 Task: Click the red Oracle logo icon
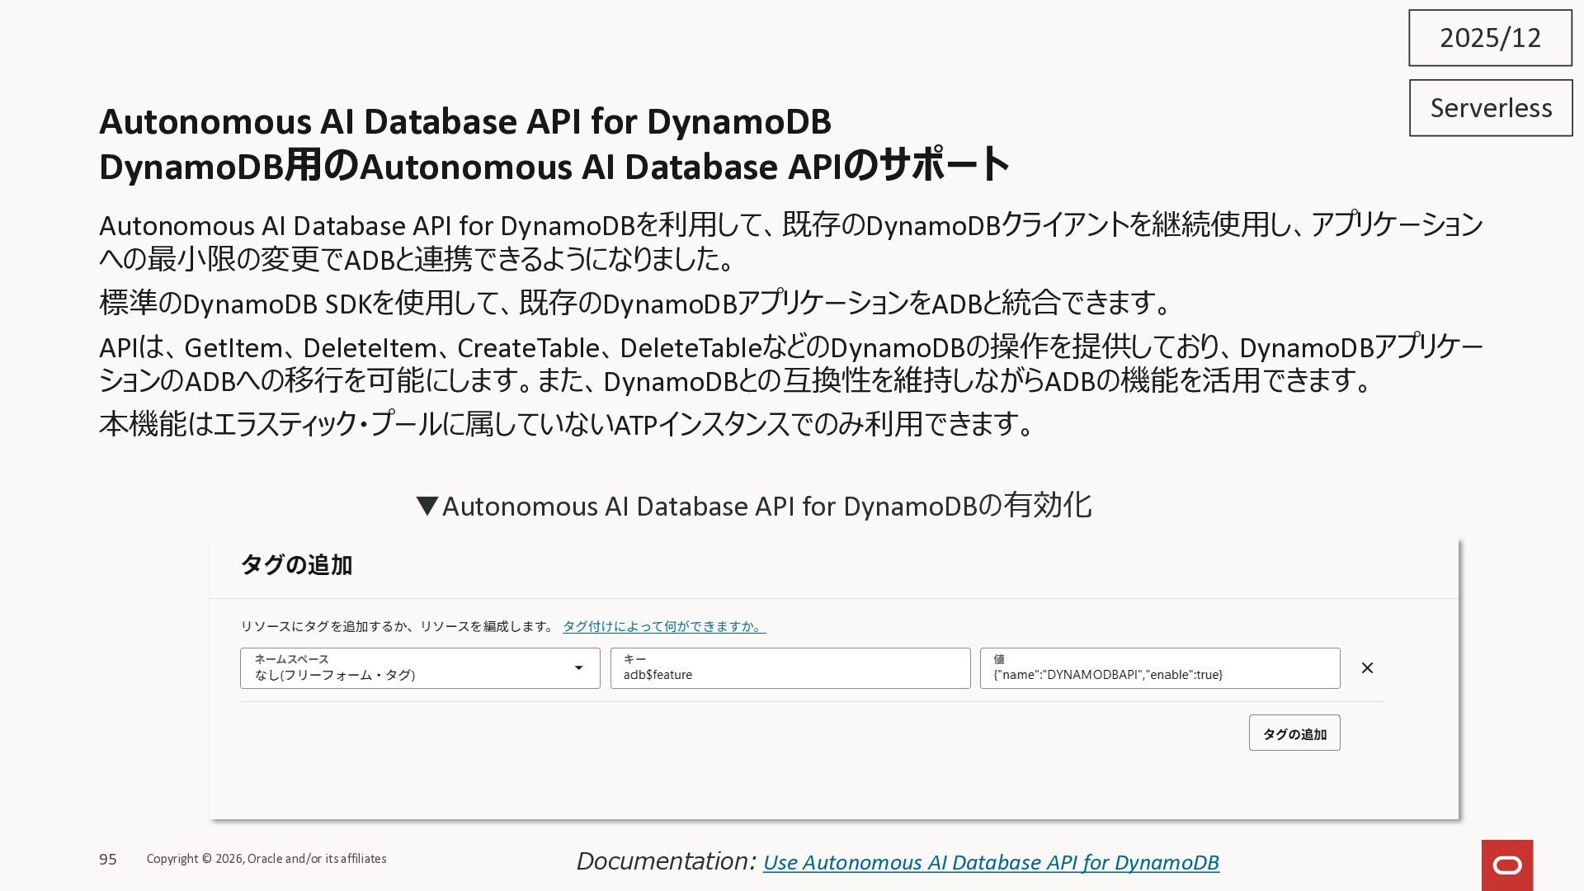click(1506, 865)
